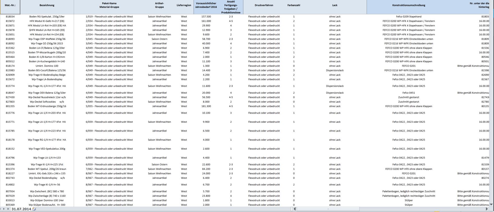Select material number 815872
This screenshot has width=494, height=212.
tap(10, 21)
